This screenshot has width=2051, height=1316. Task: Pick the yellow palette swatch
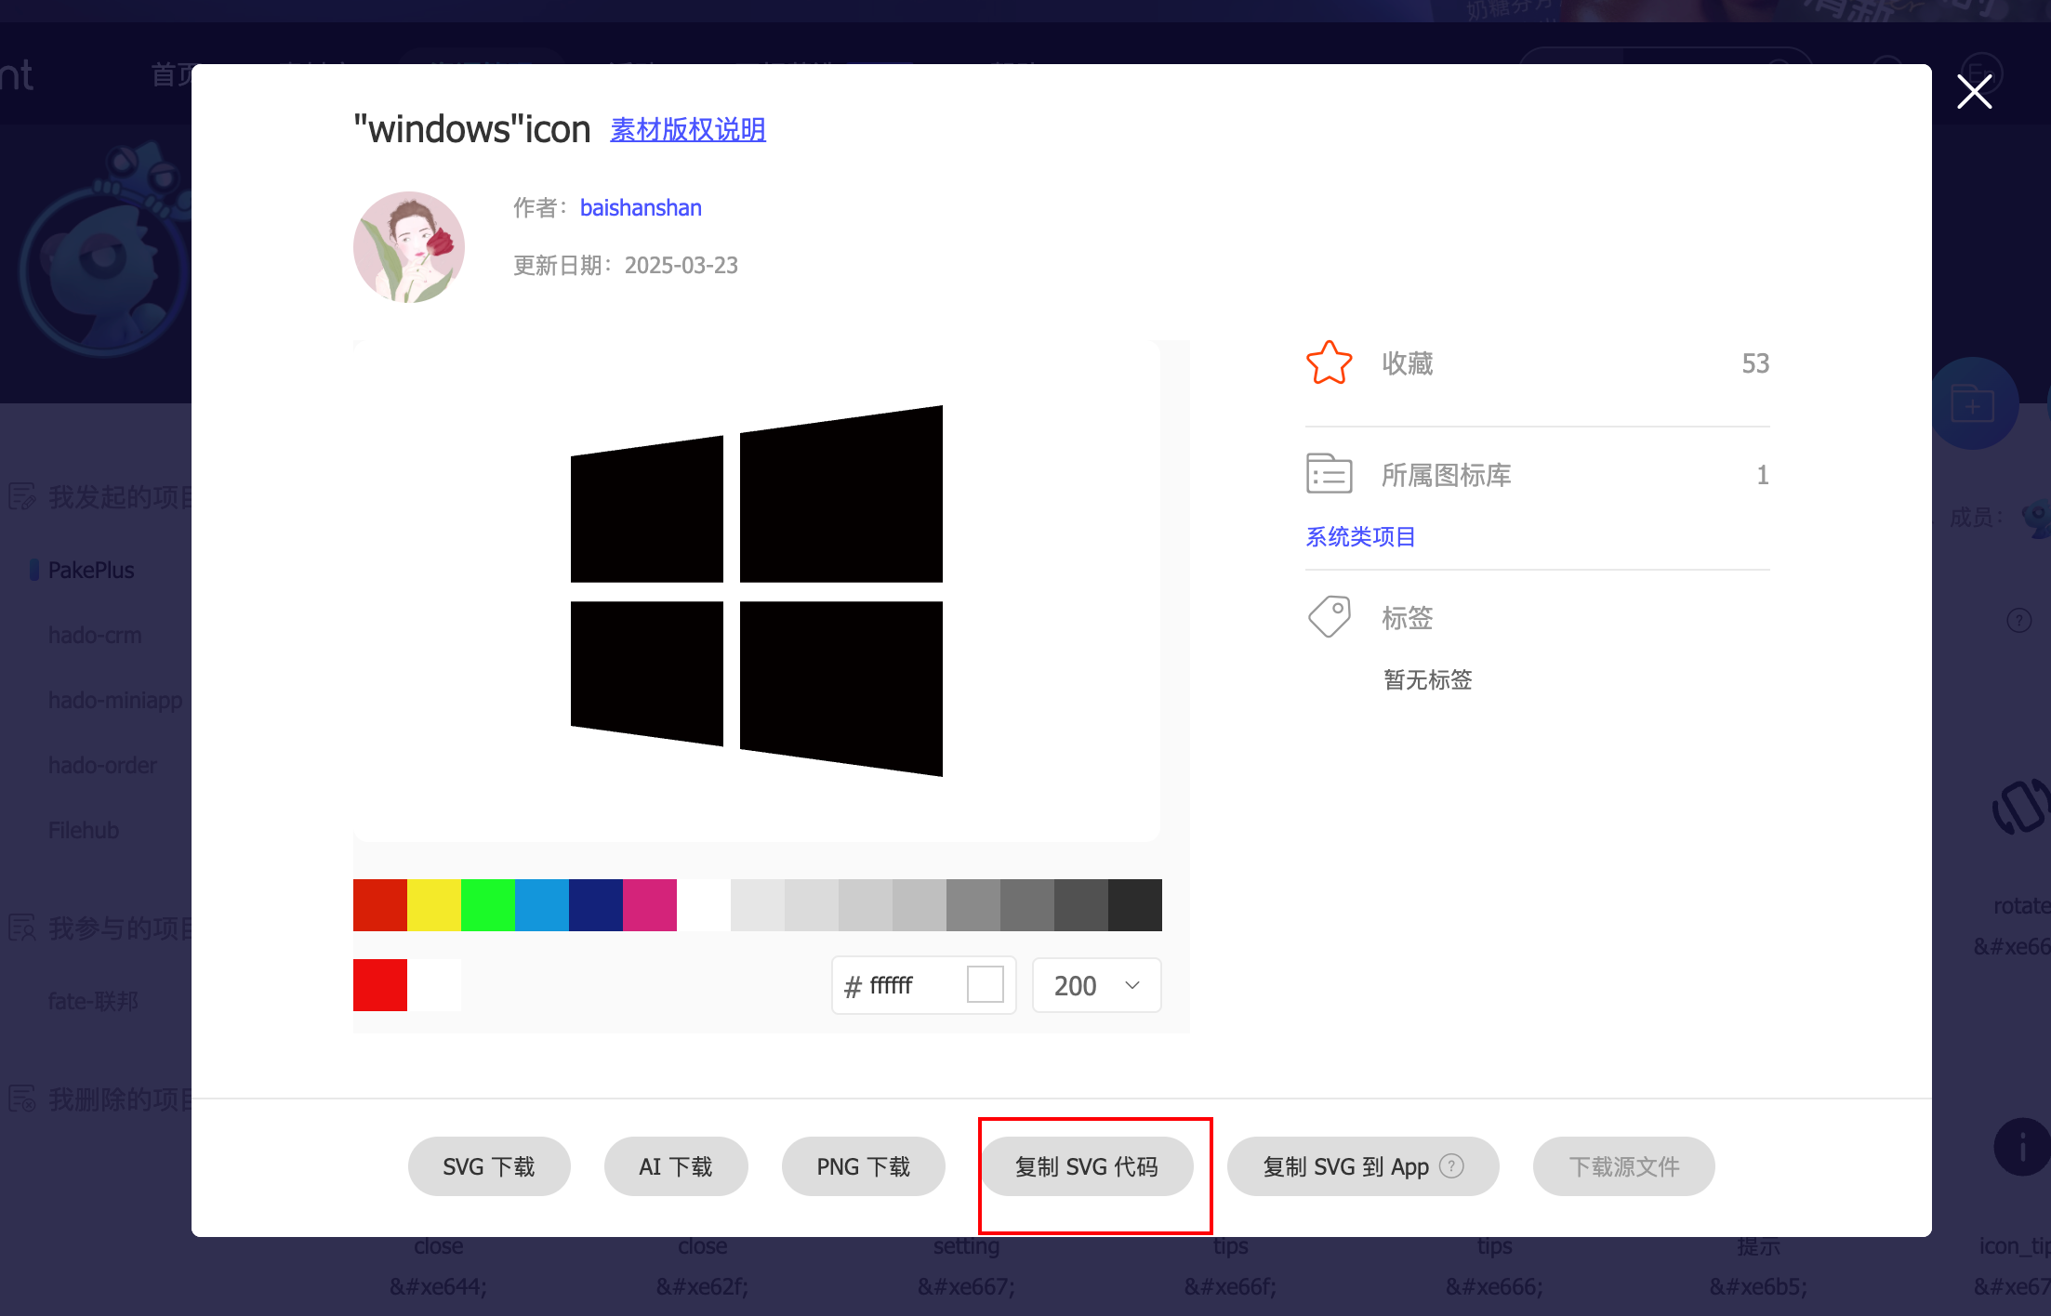pos(433,905)
